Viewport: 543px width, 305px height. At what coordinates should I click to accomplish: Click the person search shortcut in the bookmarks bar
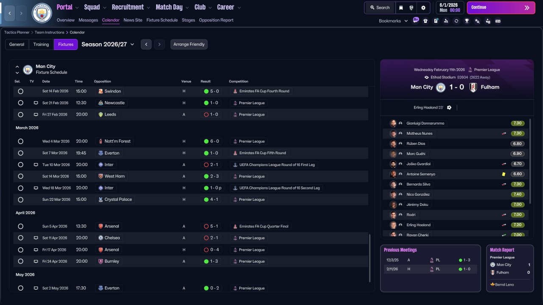tap(446, 21)
